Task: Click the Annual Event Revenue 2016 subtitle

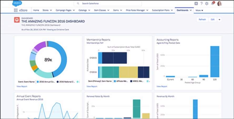Action: click(30, 99)
